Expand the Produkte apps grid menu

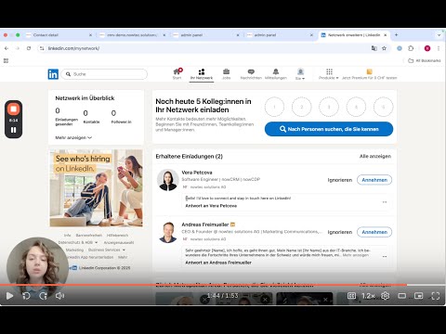tap(329, 74)
